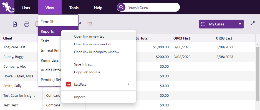Open the My Cases dropdown arrow
260x110 pixels.
(x=240, y=24)
